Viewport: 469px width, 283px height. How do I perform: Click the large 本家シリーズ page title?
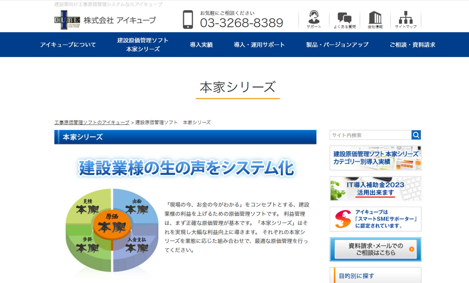(x=238, y=87)
